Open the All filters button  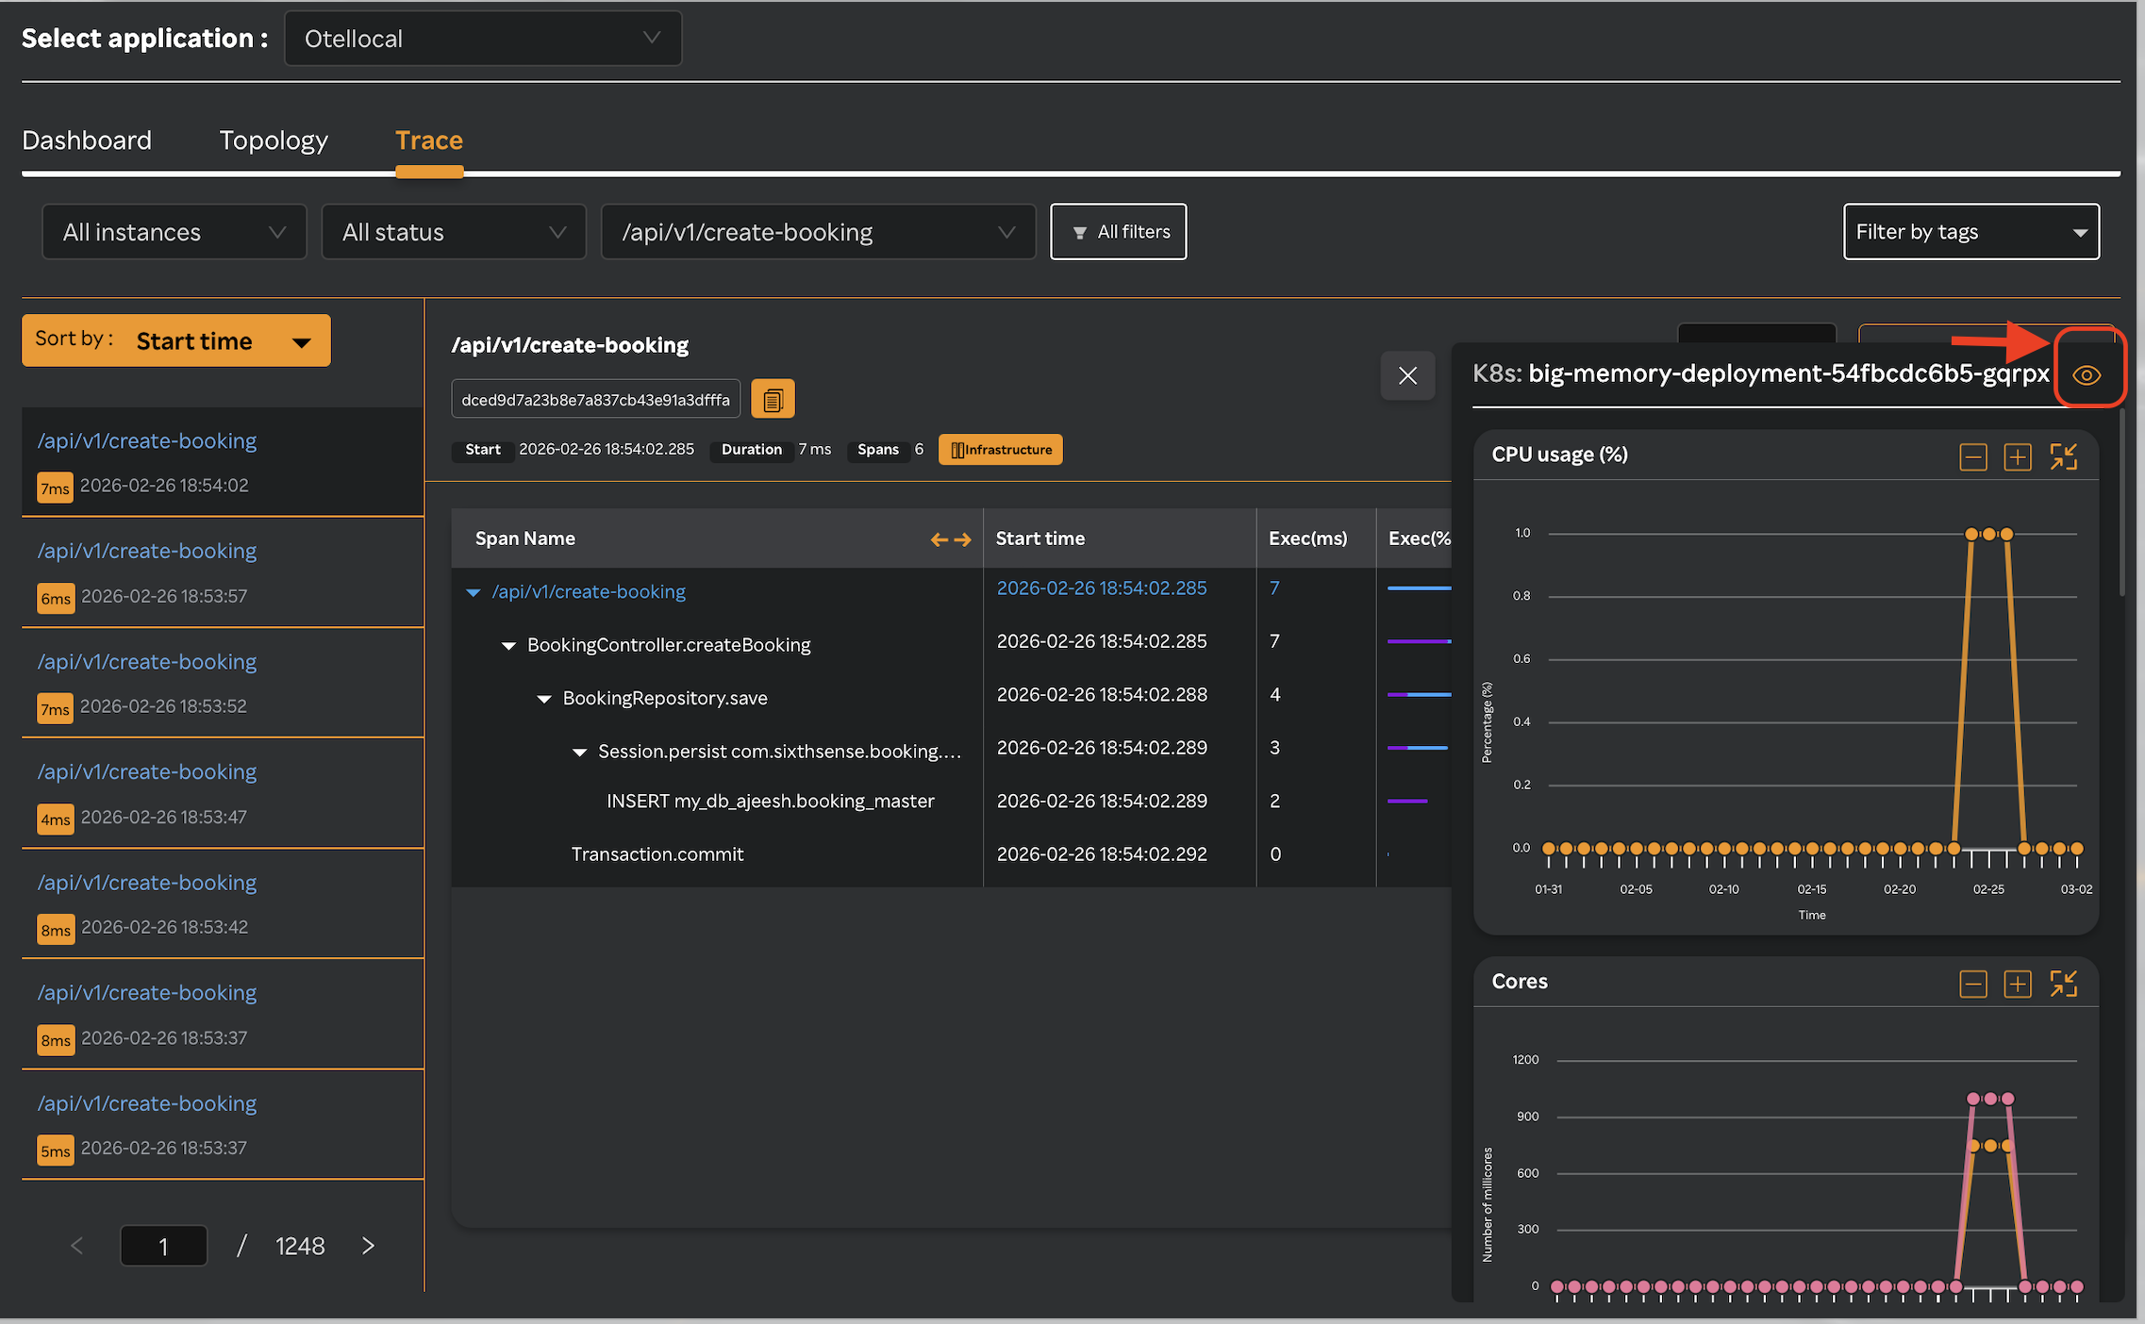click(x=1119, y=232)
